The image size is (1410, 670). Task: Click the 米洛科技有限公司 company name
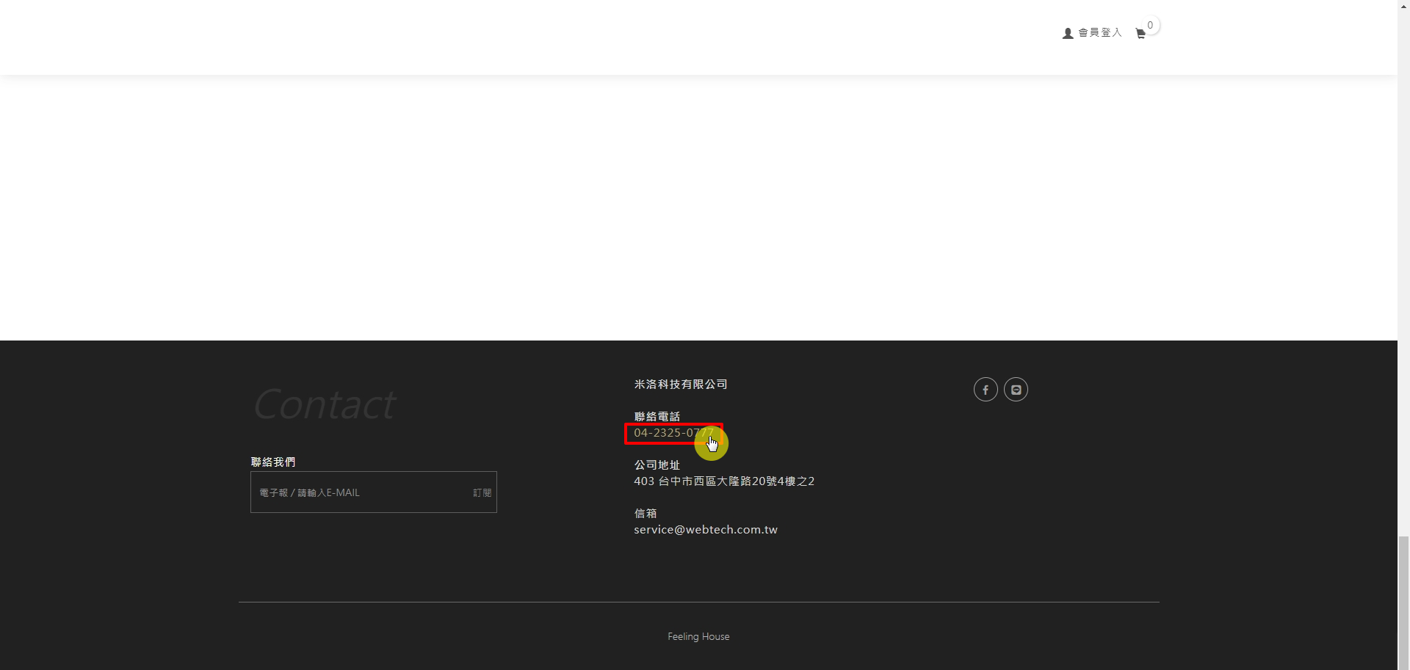[681, 385]
